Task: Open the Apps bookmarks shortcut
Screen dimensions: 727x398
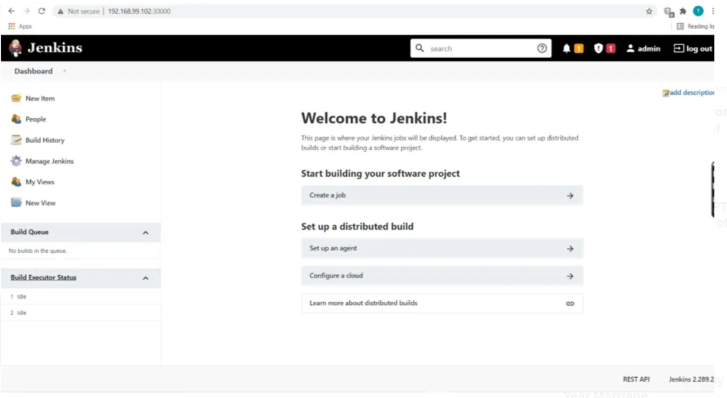Action: pos(20,26)
